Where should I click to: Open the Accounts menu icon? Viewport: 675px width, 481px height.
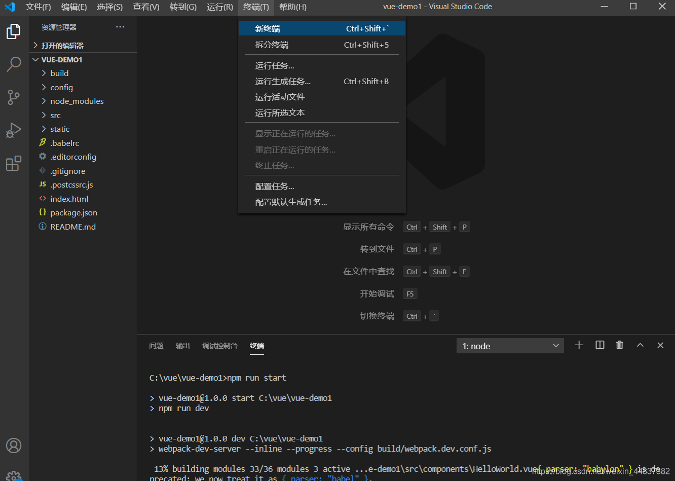(14, 446)
